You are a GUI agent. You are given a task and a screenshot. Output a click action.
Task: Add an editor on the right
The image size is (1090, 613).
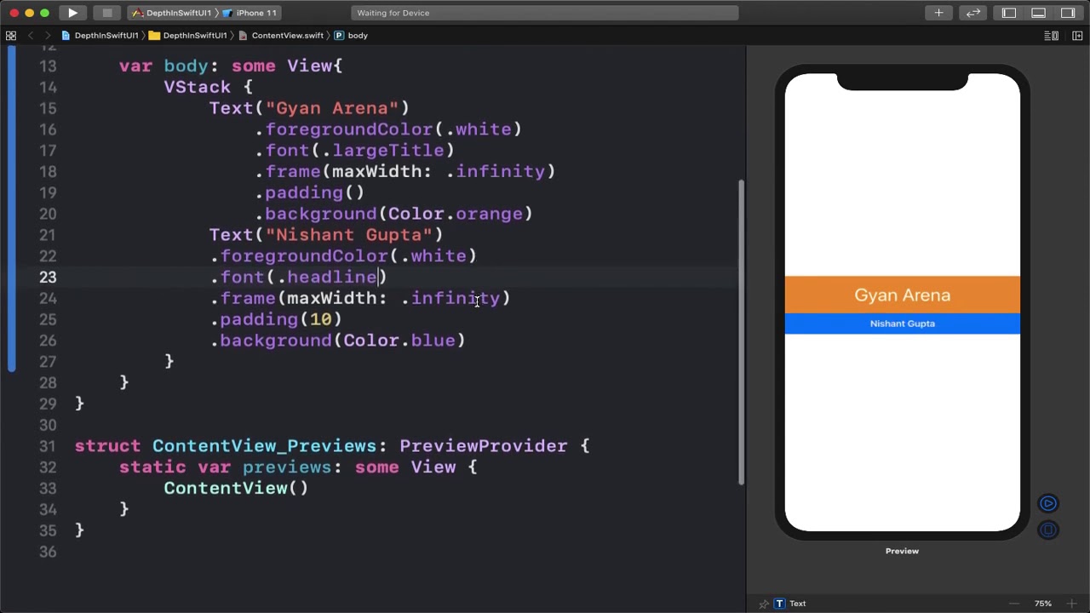[1076, 36]
